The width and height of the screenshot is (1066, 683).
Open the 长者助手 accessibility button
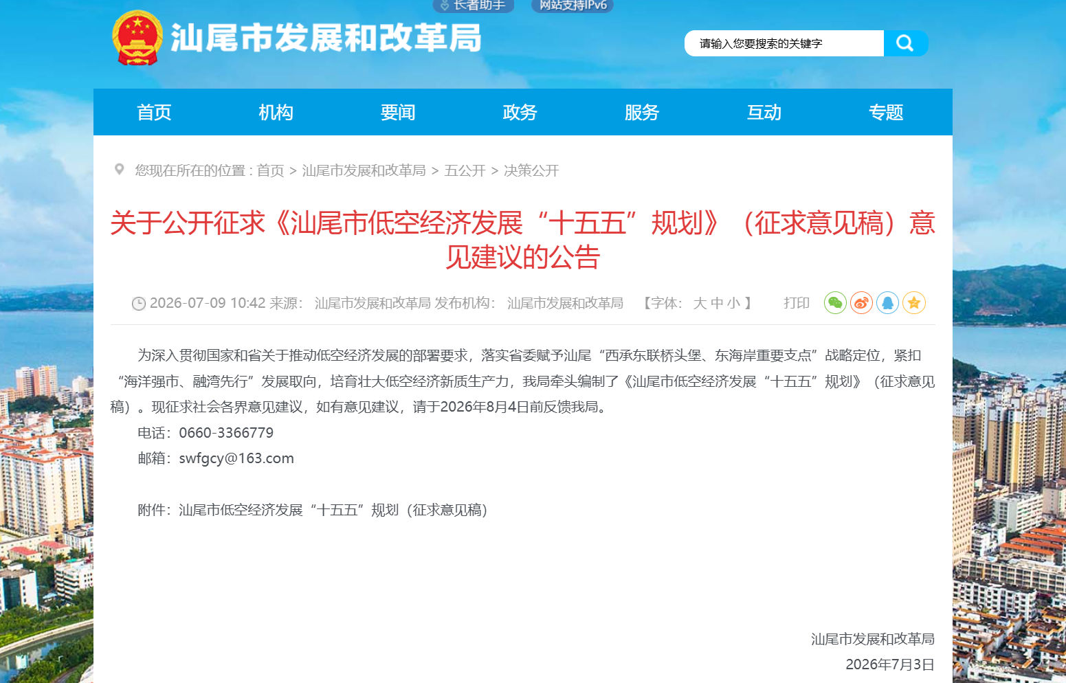[474, 5]
